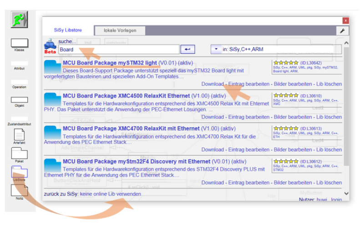
Task: Switch to the lokale Vorlagen tab
Action: coord(120,31)
